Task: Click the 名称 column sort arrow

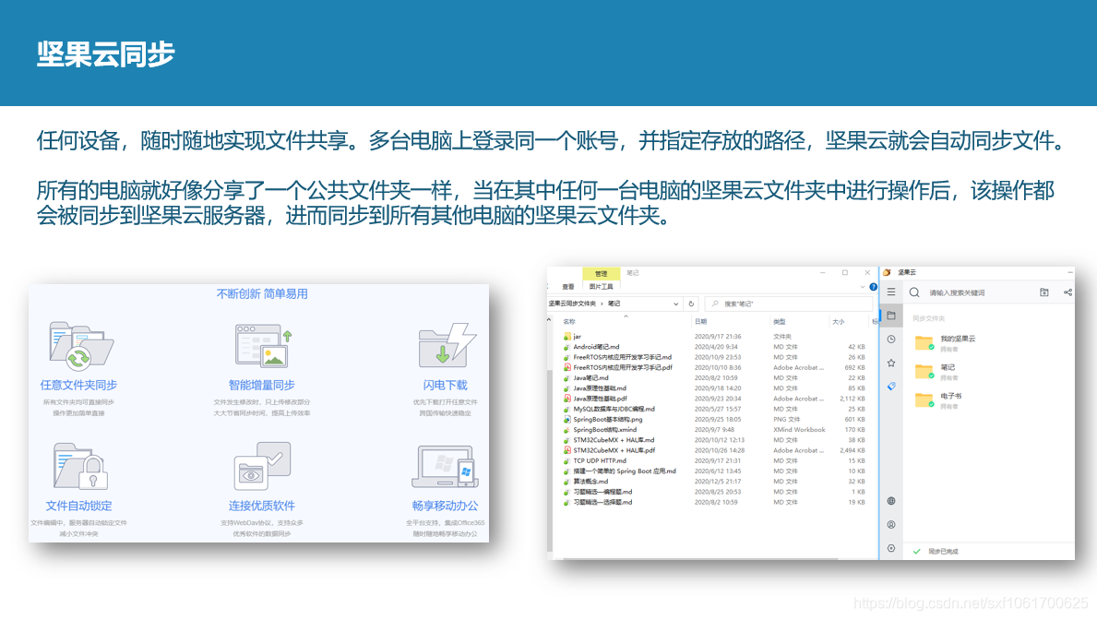Action: pyautogui.click(x=626, y=316)
